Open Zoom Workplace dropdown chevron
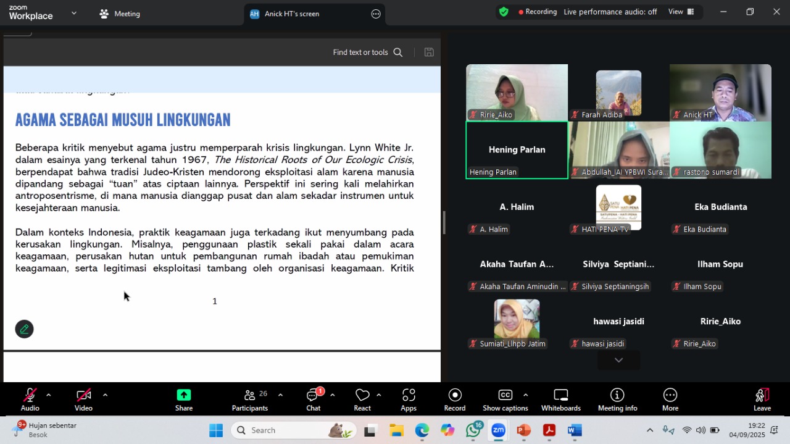 coord(74,13)
